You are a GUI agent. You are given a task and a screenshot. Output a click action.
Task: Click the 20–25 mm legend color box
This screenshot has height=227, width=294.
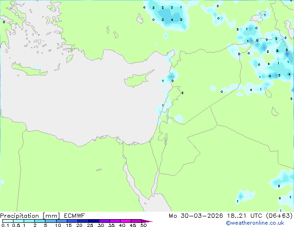(83, 221)
